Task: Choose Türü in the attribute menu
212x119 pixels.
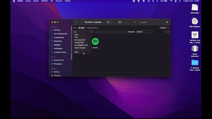Action: click(x=81, y=37)
